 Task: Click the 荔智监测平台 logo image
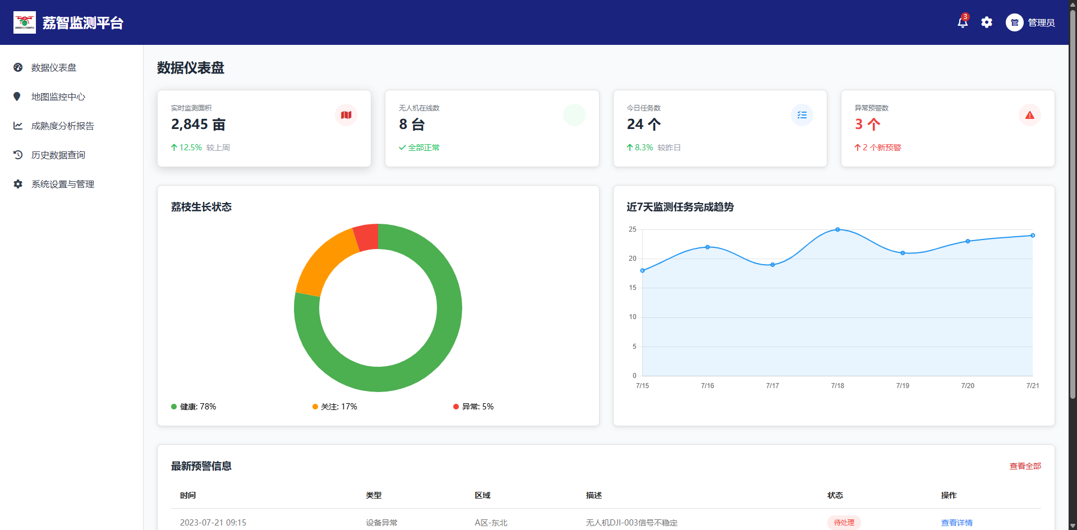[x=25, y=22]
